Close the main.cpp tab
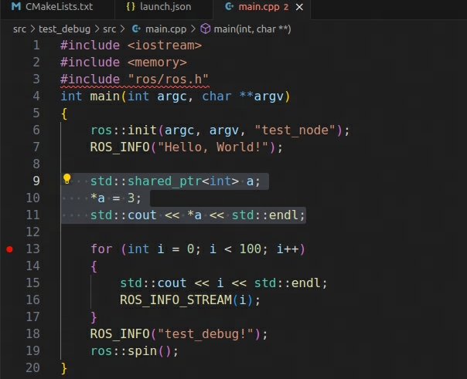The image size is (467, 379). (299, 7)
